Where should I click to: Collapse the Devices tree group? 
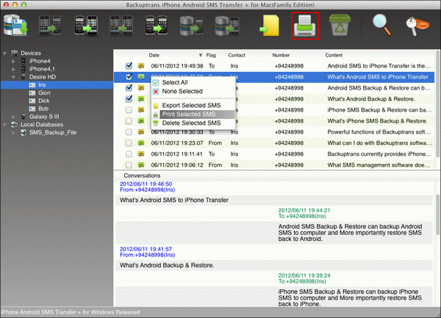tap(5, 53)
